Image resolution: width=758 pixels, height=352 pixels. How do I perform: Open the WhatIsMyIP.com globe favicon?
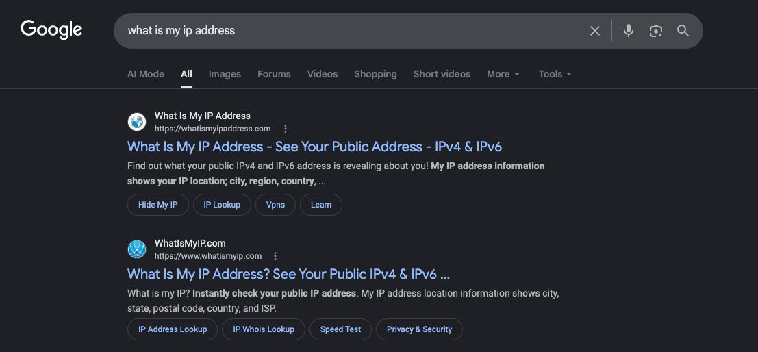pyautogui.click(x=137, y=249)
